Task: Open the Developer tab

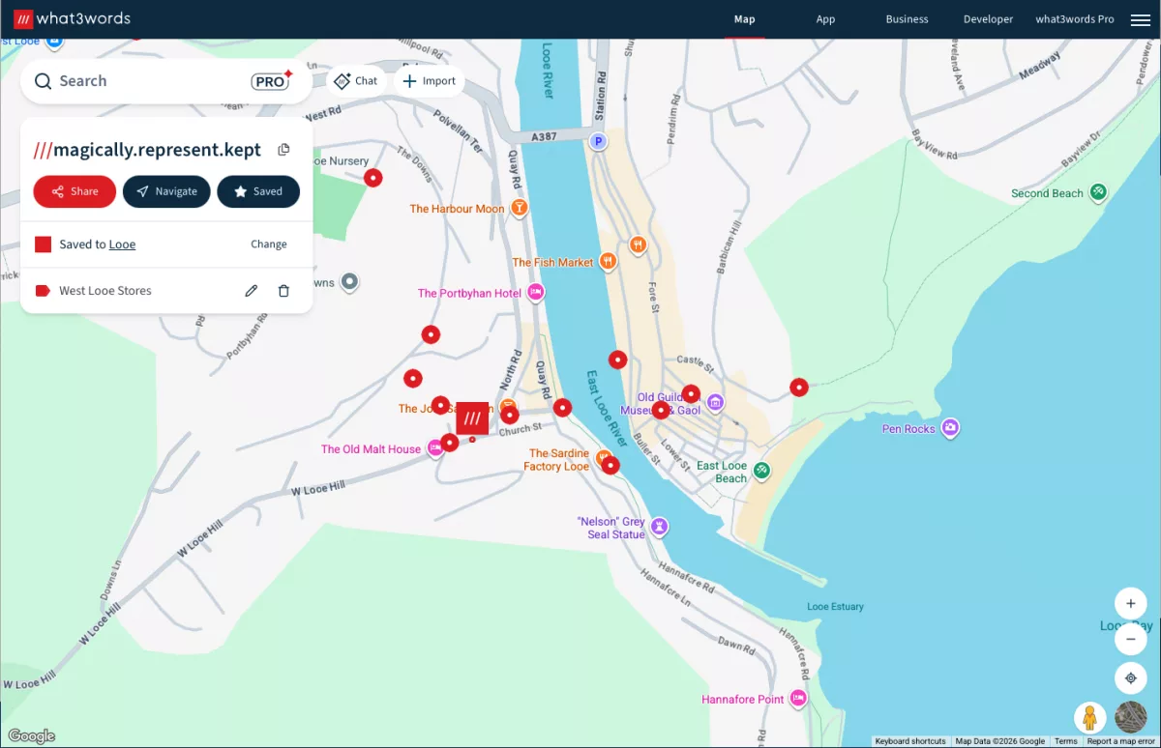Action: (988, 19)
